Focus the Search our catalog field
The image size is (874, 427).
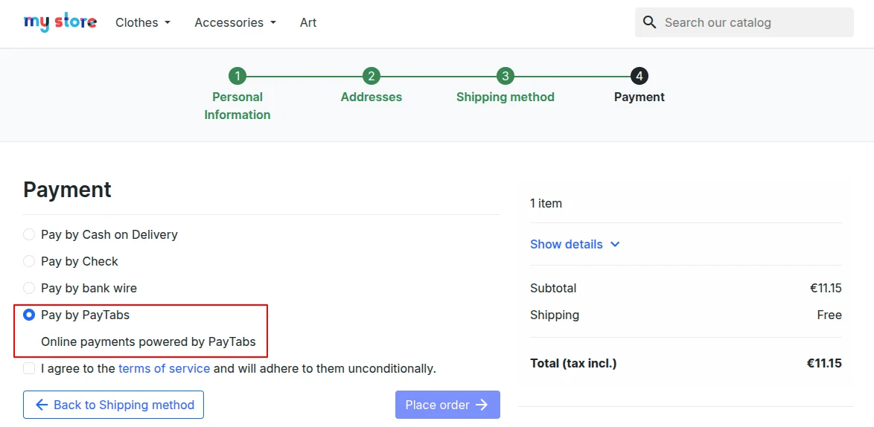pyautogui.click(x=744, y=22)
